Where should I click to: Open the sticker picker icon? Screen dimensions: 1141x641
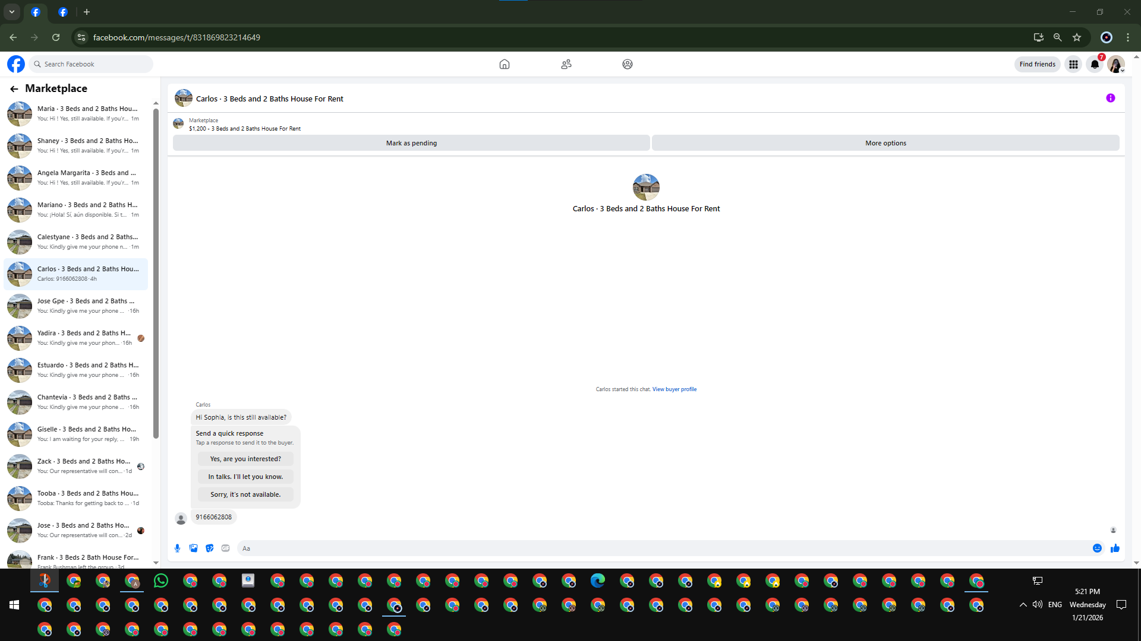pos(209,548)
